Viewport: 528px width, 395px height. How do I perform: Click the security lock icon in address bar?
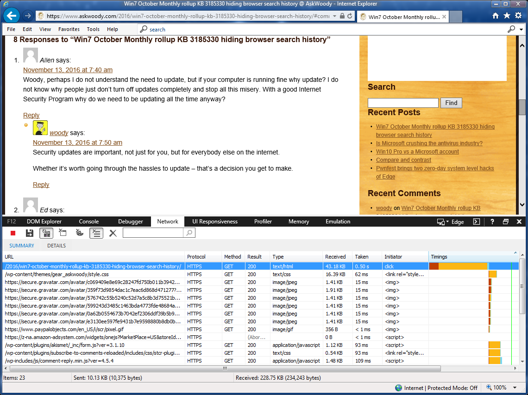(342, 16)
